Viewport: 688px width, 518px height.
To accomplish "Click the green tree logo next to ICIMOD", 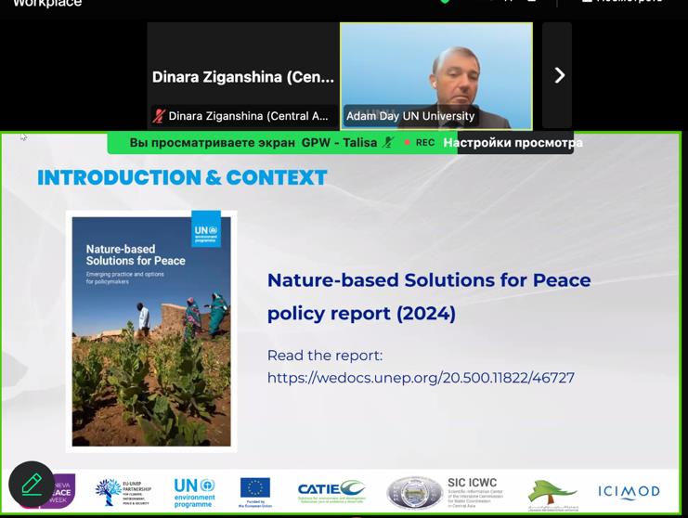I will pyautogui.click(x=552, y=494).
